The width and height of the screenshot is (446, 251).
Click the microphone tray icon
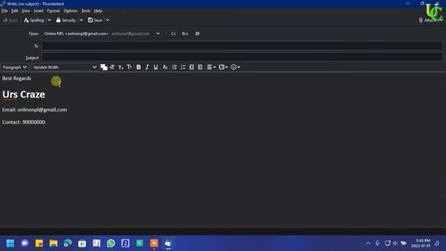(x=378, y=243)
